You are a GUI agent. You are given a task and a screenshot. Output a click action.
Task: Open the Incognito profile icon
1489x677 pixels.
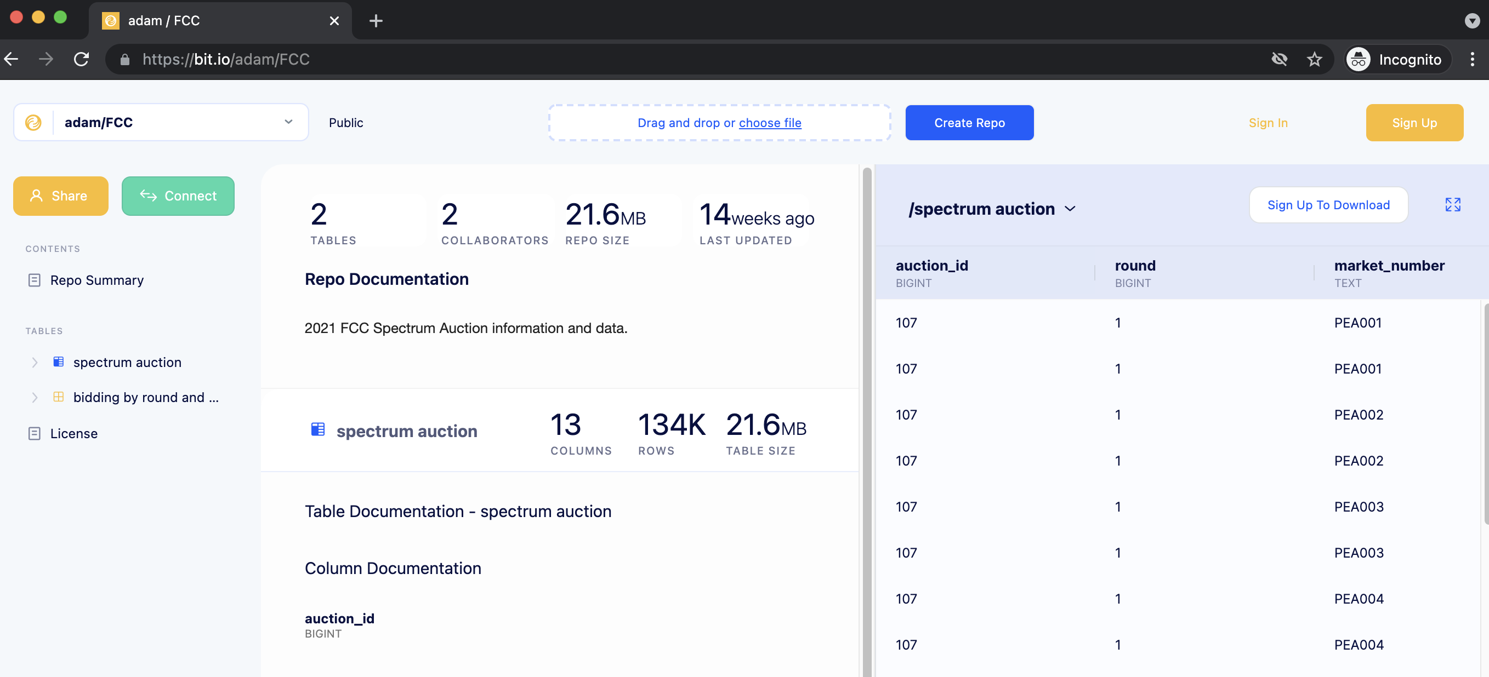pyautogui.click(x=1359, y=59)
